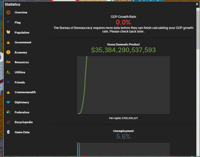The width and height of the screenshot is (200, 157).
Task: Click the Encyclopedia book icon
Action: (x=8, y=122)
